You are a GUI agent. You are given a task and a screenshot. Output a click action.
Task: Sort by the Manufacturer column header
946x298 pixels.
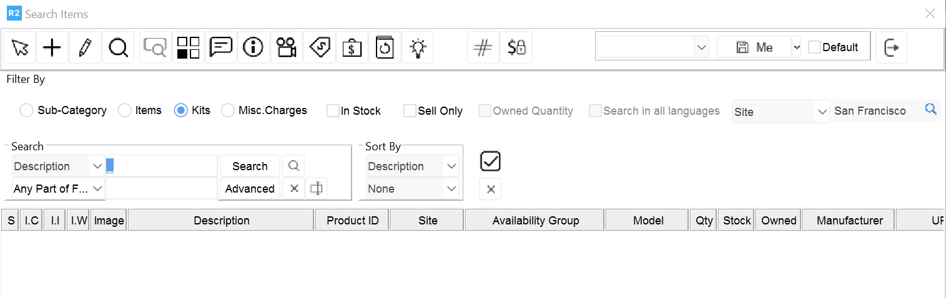pyautogui.click(x=849, y=221)
